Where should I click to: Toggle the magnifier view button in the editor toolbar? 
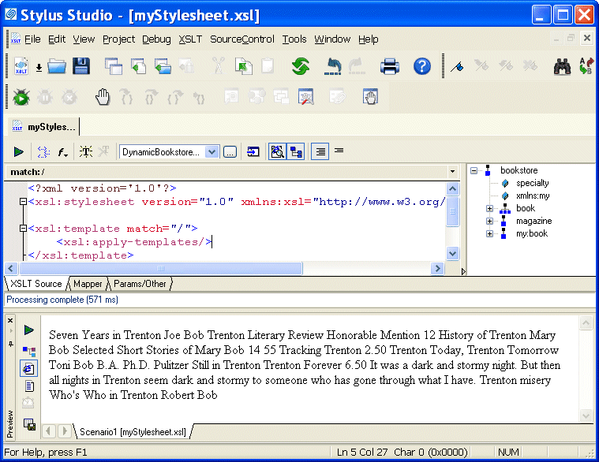coord(277,151)
